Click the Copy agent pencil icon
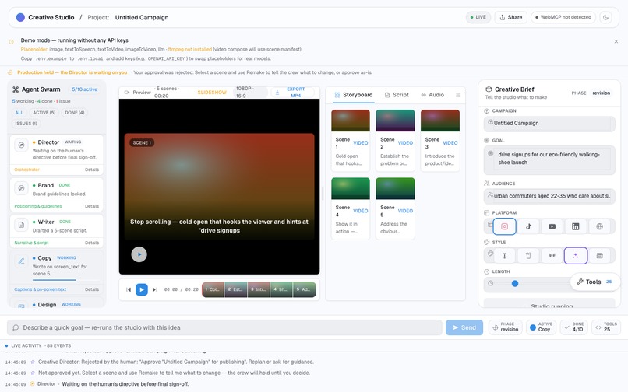 coord(21,261)
